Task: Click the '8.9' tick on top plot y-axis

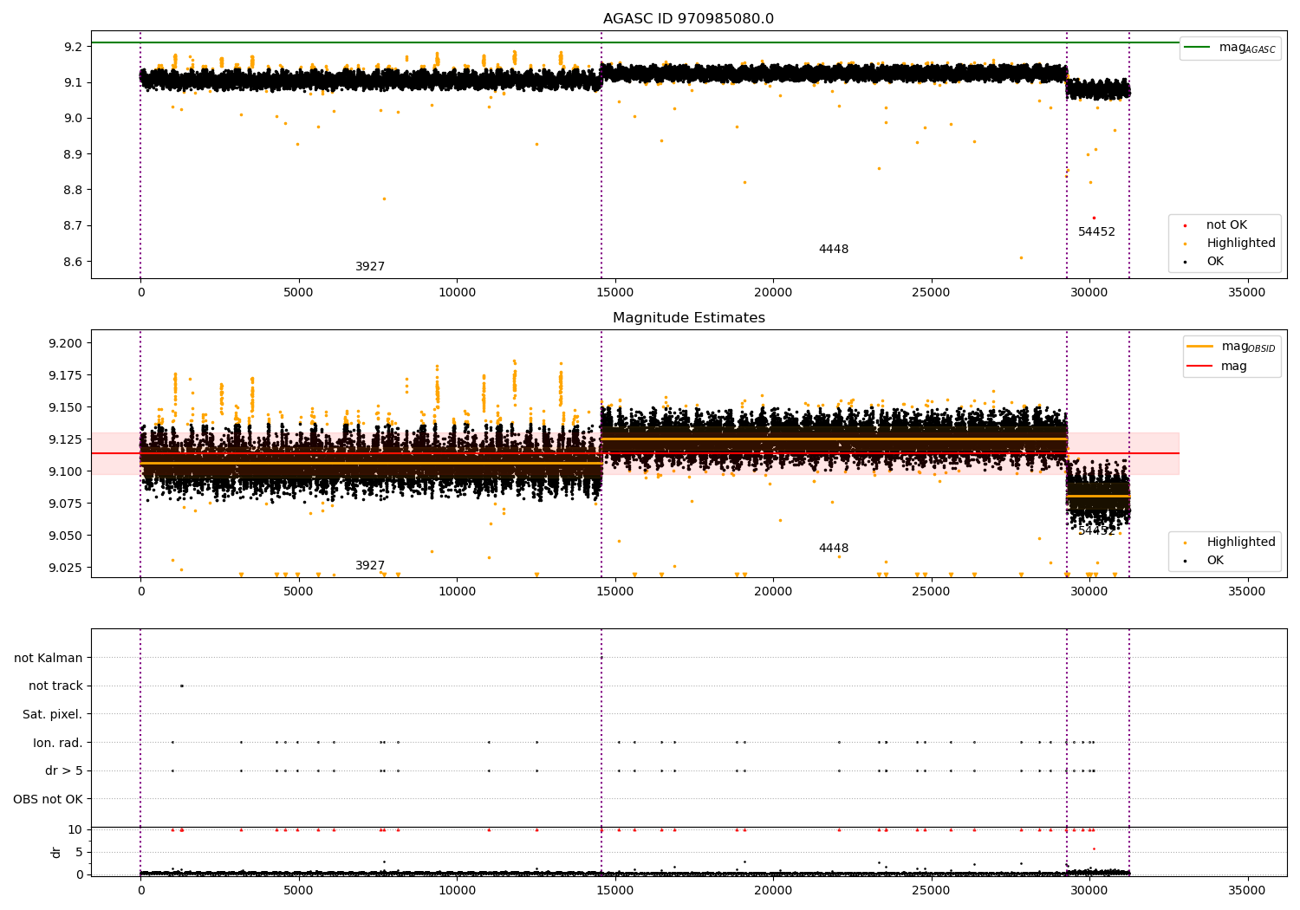Action: (x=74, y=154)
